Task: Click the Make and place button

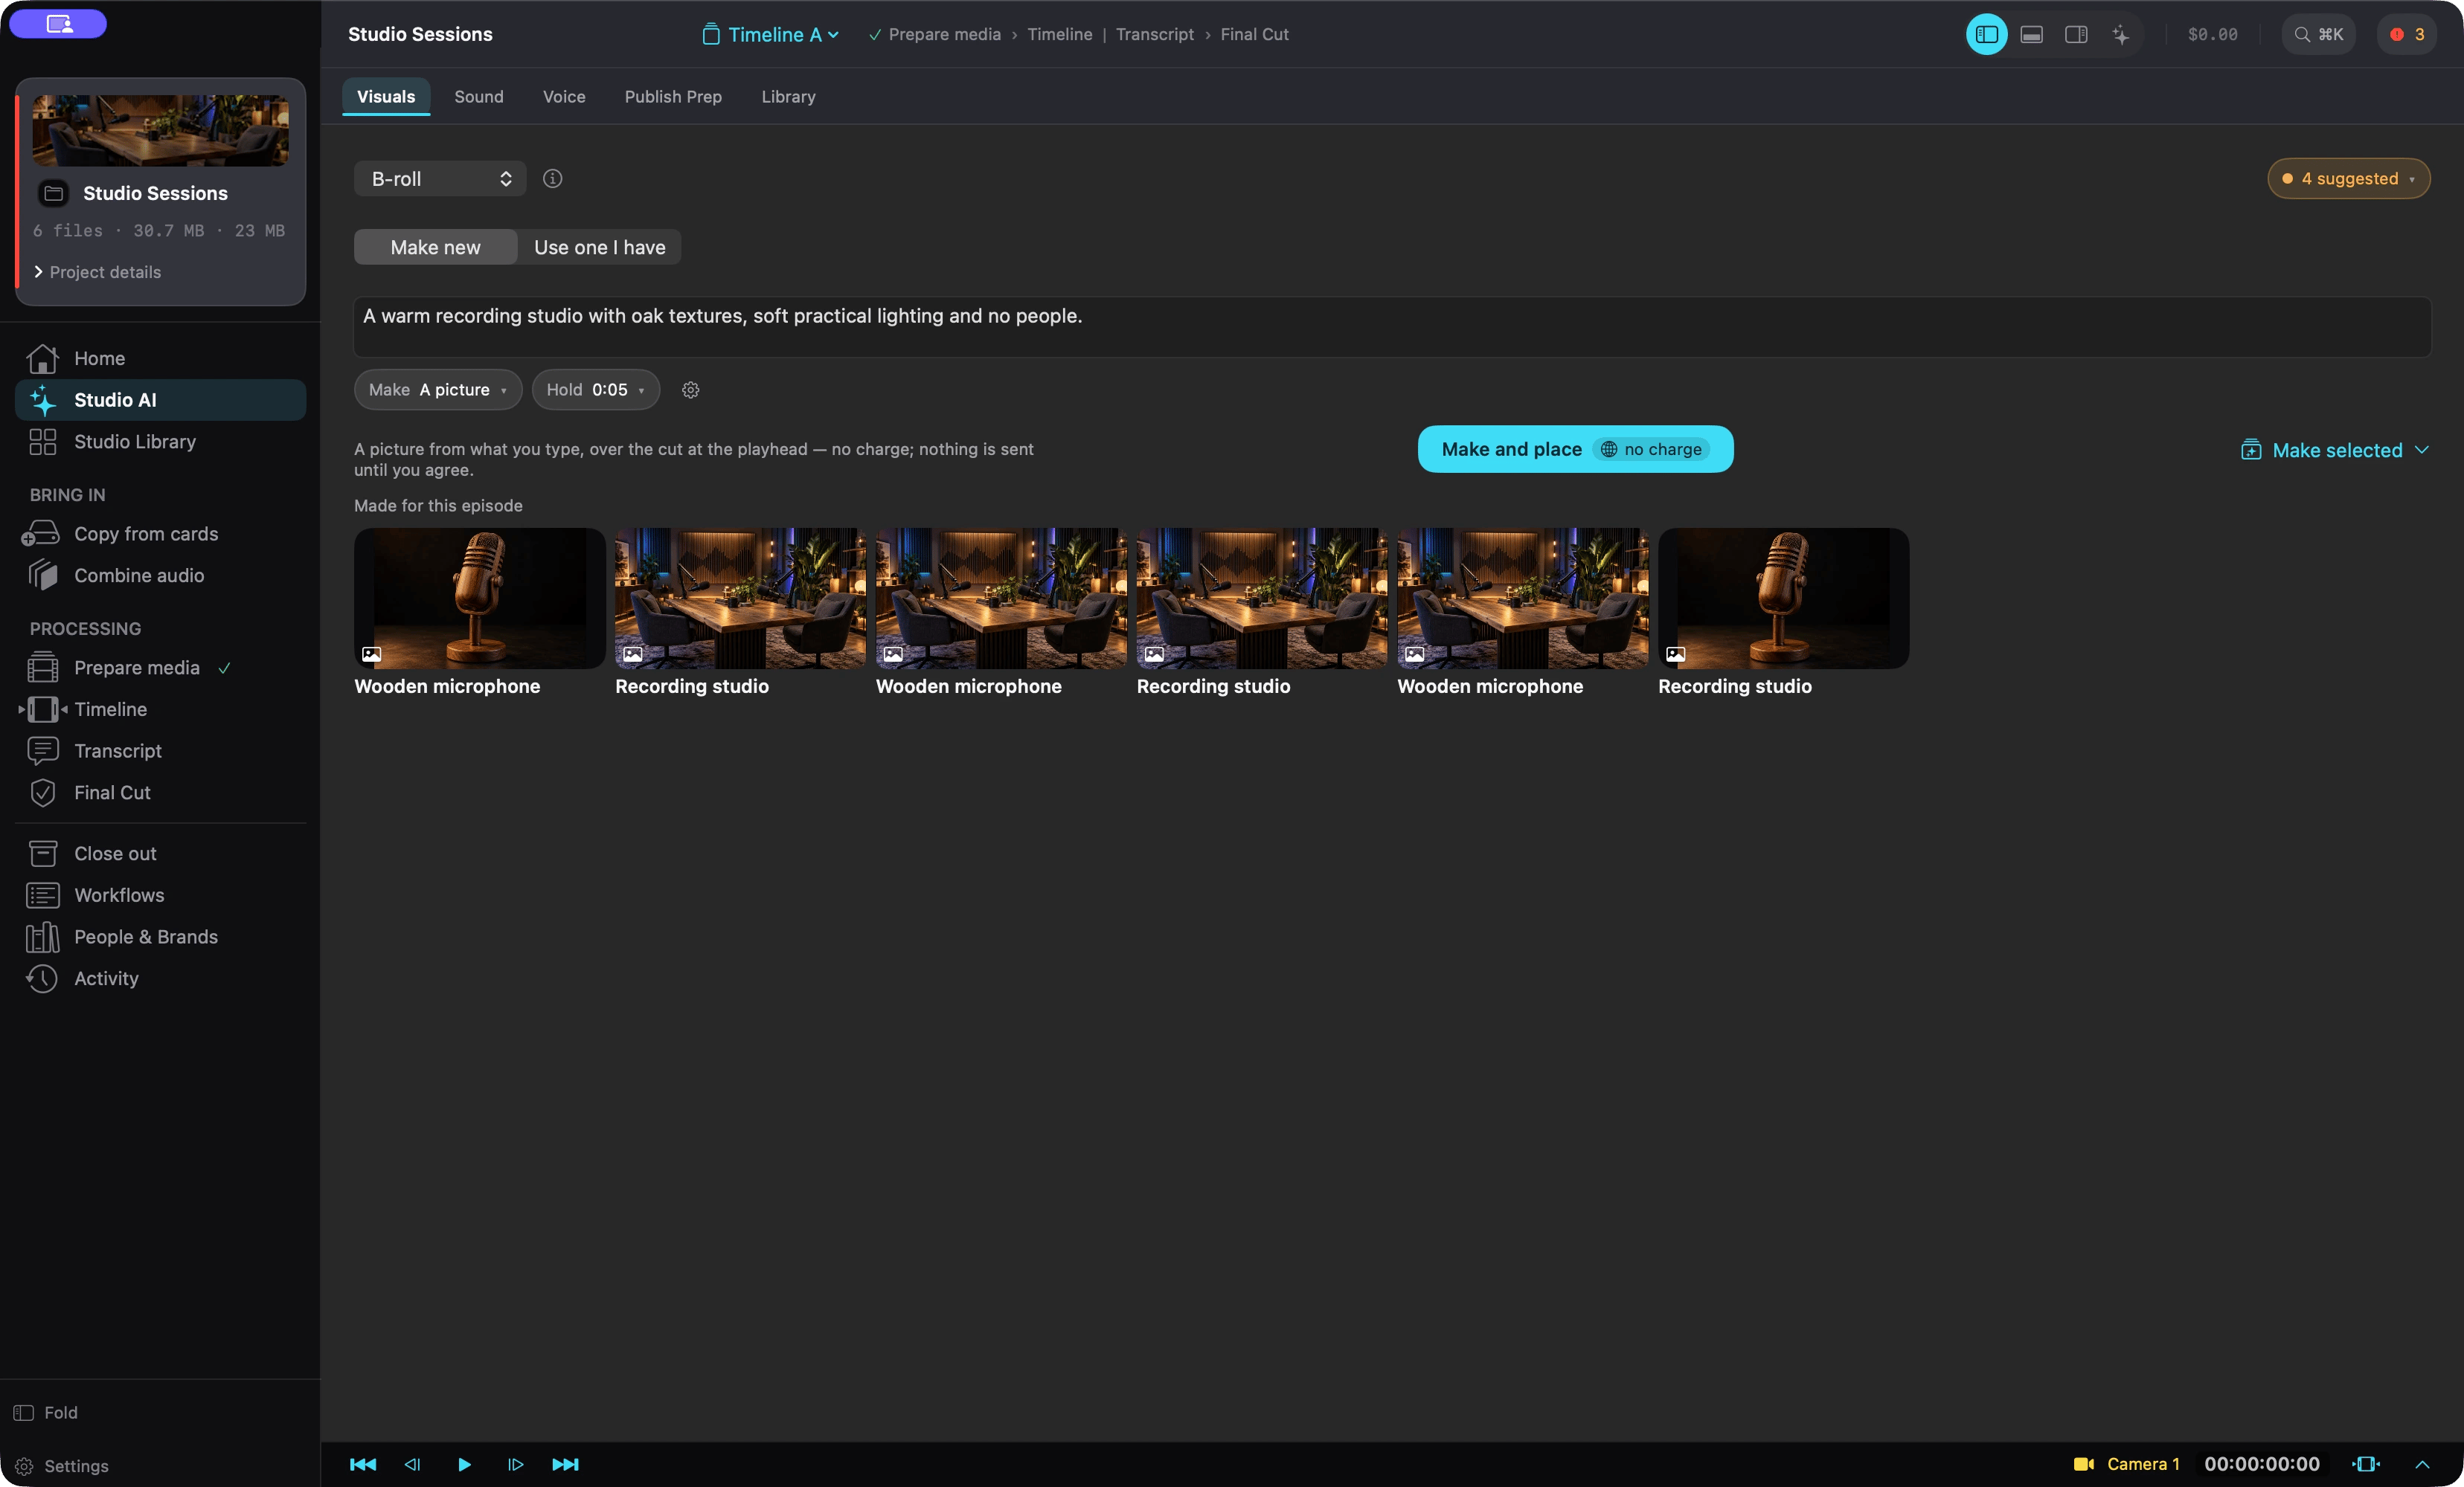Action: click(1575, 450)
